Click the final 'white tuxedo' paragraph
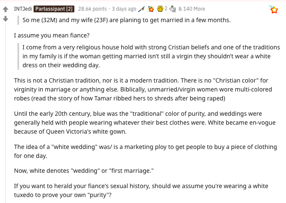 [x=141, y=190]
